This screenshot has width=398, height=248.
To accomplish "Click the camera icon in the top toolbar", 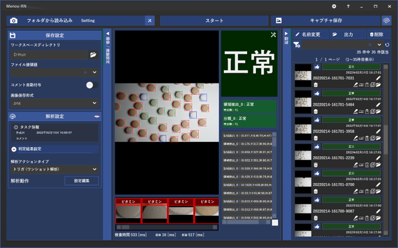I will pos(14,20).
